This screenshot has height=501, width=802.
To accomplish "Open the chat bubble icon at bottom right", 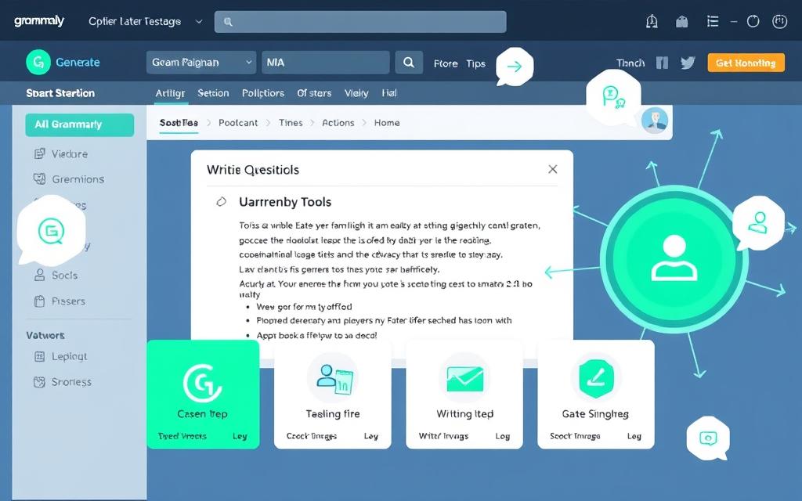I will (708, 438).
